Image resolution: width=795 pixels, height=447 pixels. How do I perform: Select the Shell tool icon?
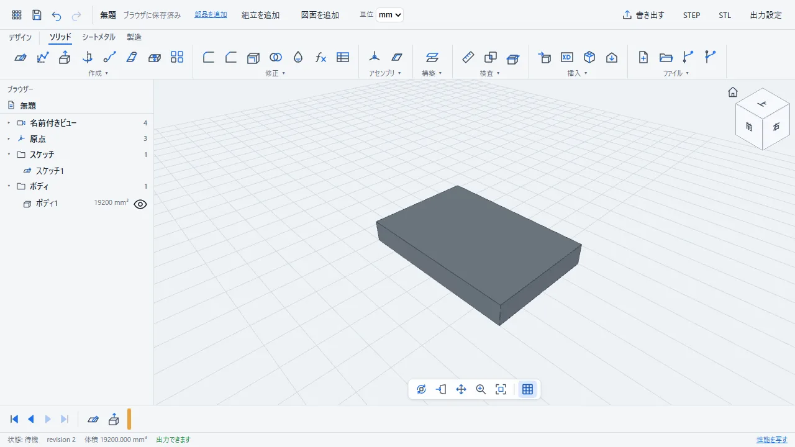(x=253, y=57)
